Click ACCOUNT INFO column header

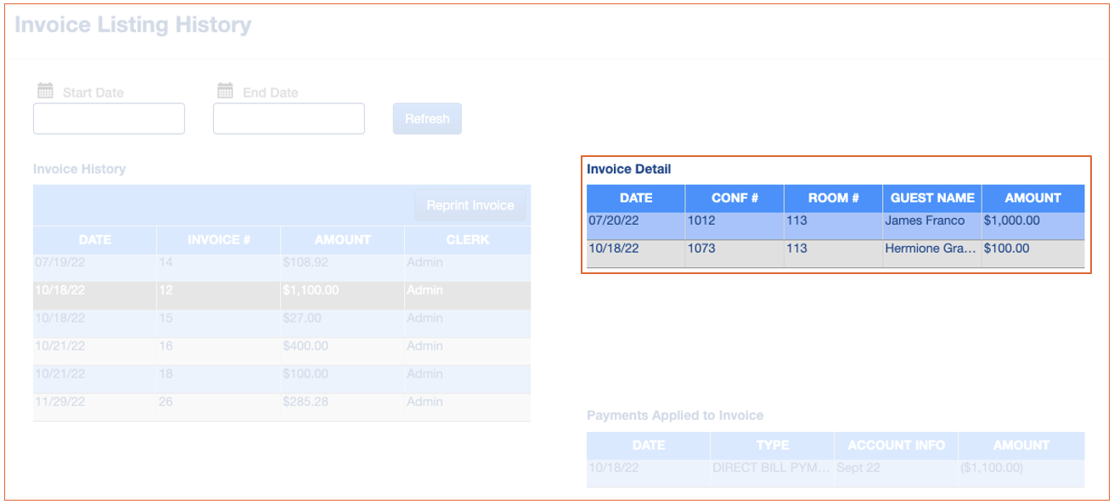(896, 445)
